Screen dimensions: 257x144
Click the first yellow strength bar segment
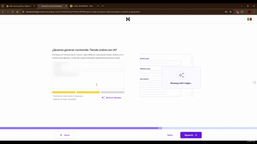pyautogui.click(x=64, y=92)
